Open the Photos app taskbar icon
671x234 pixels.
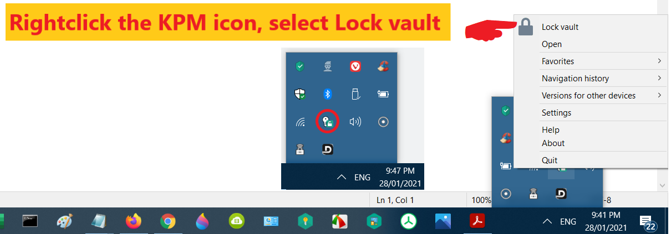(x=443, y=221)
